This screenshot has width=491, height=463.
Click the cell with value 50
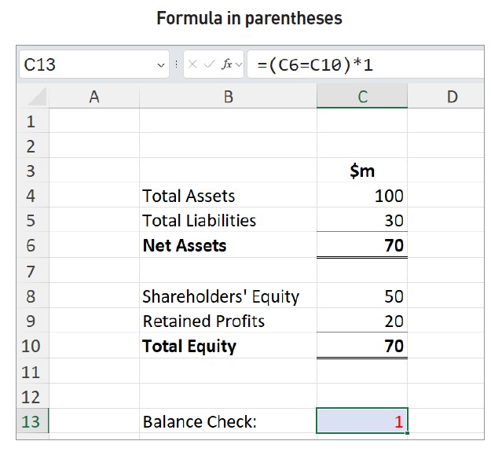pos(362,296)
